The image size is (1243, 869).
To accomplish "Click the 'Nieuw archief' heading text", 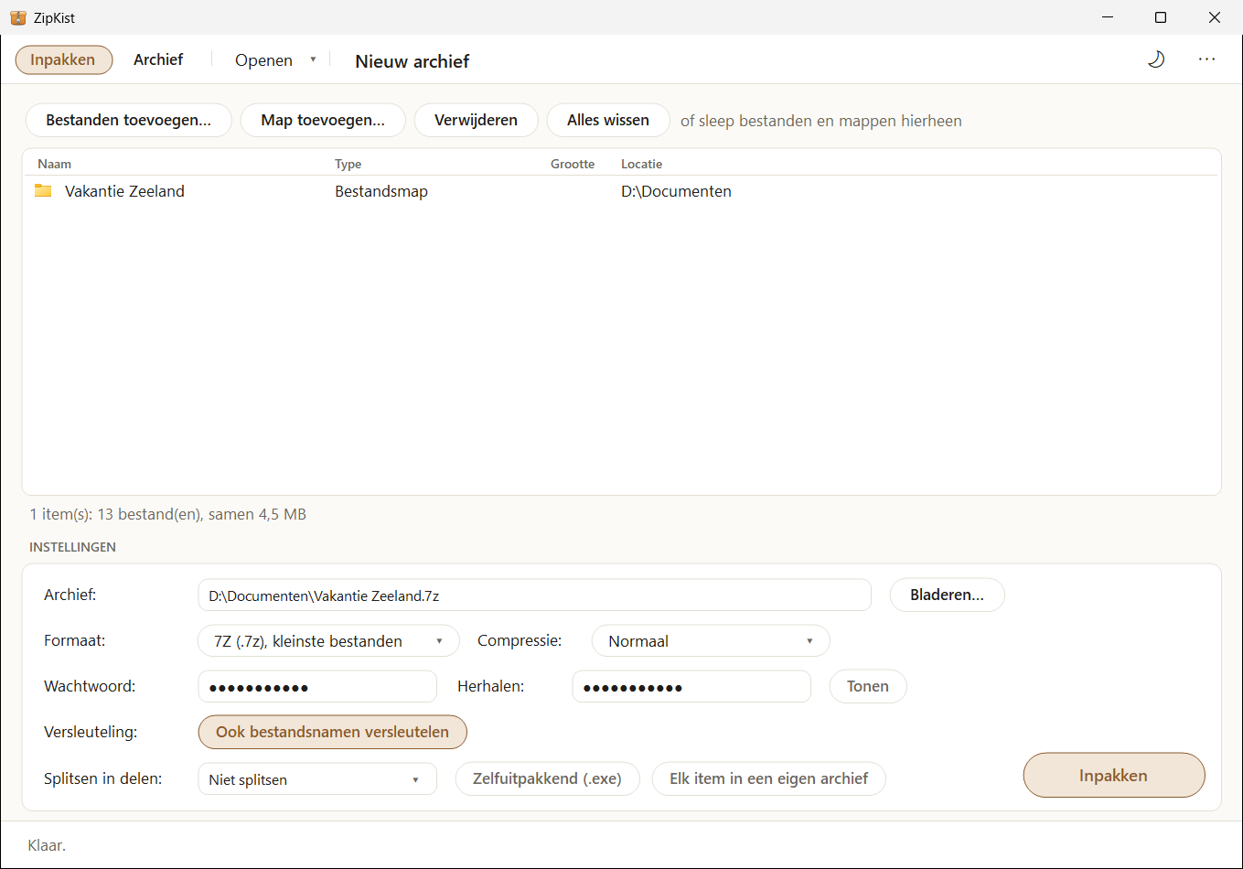I will click(x=413, y=61).
